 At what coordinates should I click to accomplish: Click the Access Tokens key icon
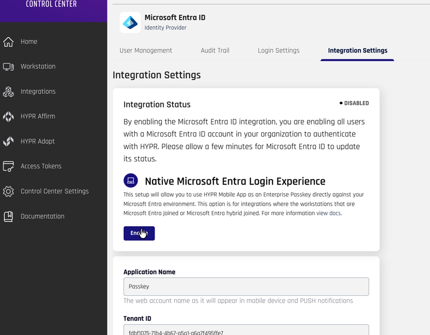click(x=9, y=167)
